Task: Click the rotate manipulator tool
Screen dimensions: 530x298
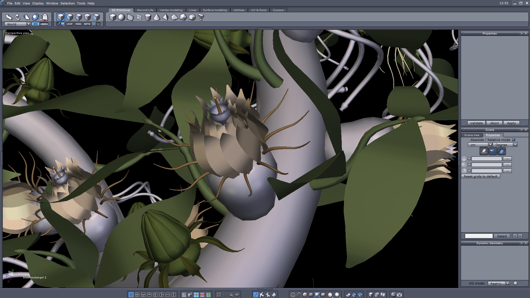Action: pyautogui.click(x=18, y=17)
